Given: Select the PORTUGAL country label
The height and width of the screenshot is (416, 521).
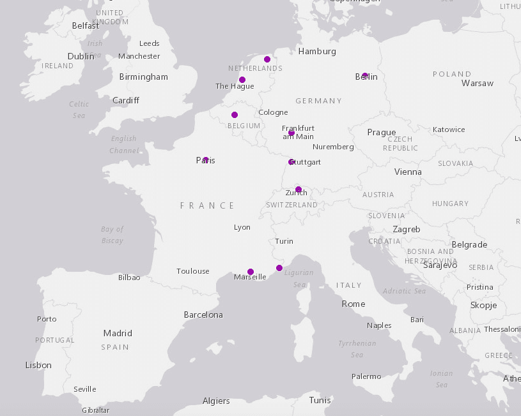Looking at the screenshot, I should (x=55, y=340).
